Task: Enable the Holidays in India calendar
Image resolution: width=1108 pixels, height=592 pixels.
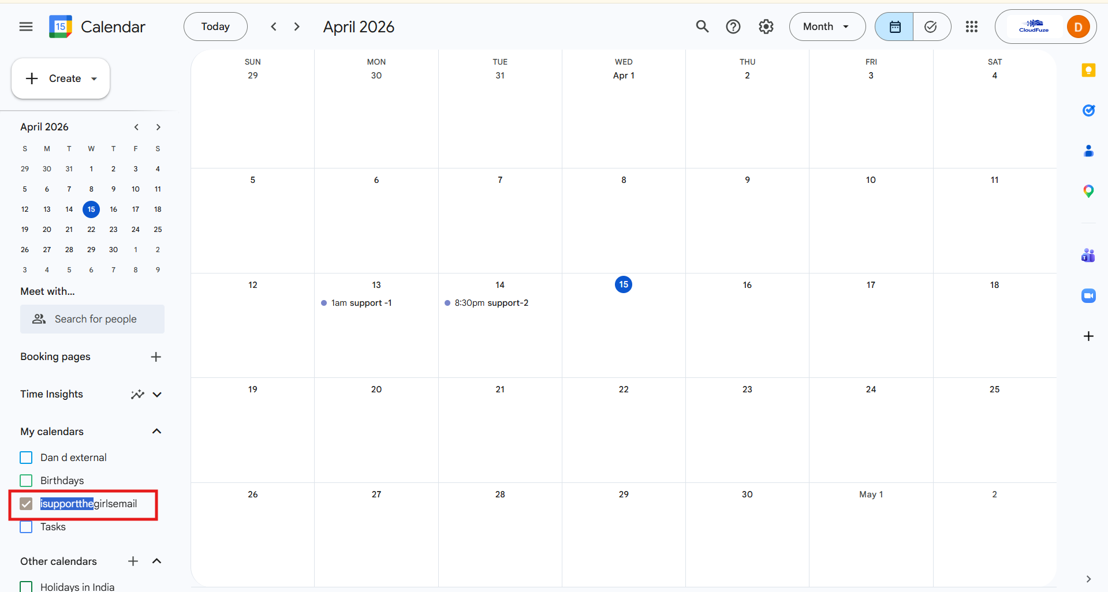Action: tap(26, 585)
